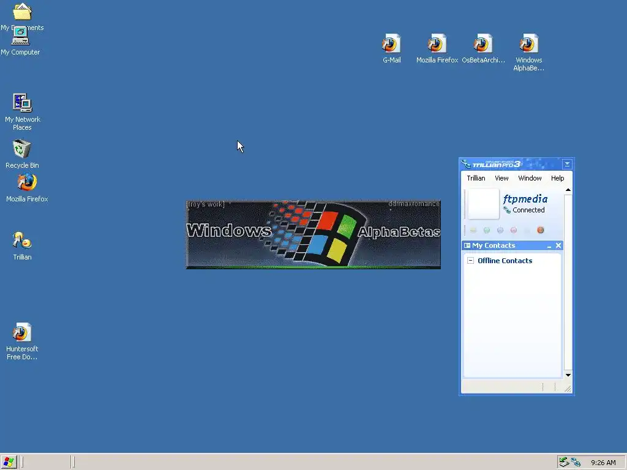Minimize the My Contacts panel

(x=549, y=246)
